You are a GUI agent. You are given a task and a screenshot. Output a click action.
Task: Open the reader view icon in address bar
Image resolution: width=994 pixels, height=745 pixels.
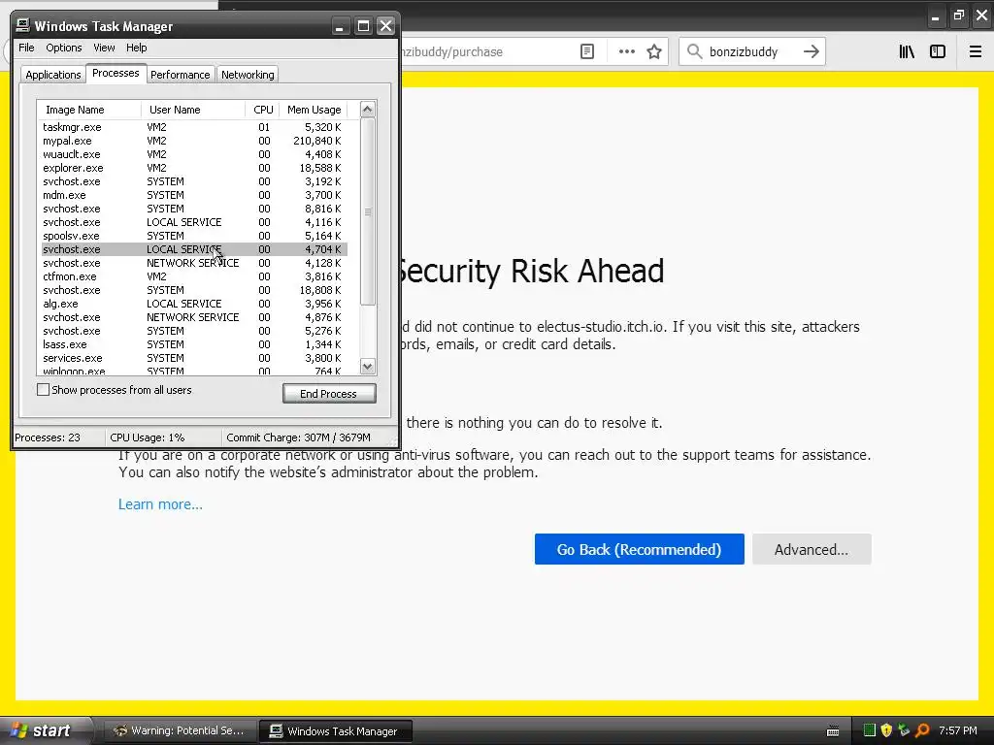pyautogui.click(x=587, y=51)
